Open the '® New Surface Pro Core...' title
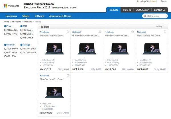Screen dimensions: 171x119 point(85,36)
